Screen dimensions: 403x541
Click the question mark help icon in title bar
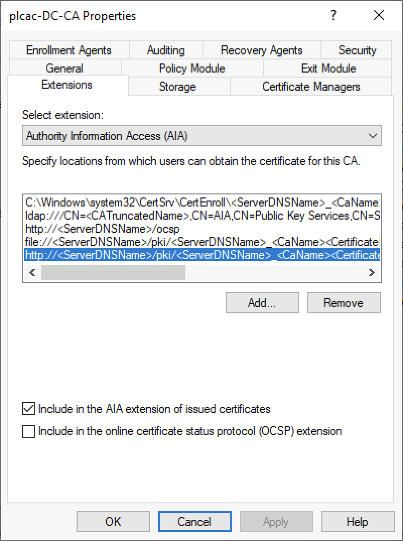(333, 16)
